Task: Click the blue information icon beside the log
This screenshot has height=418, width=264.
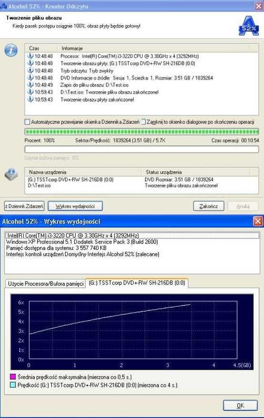Action: coord(11,50)
